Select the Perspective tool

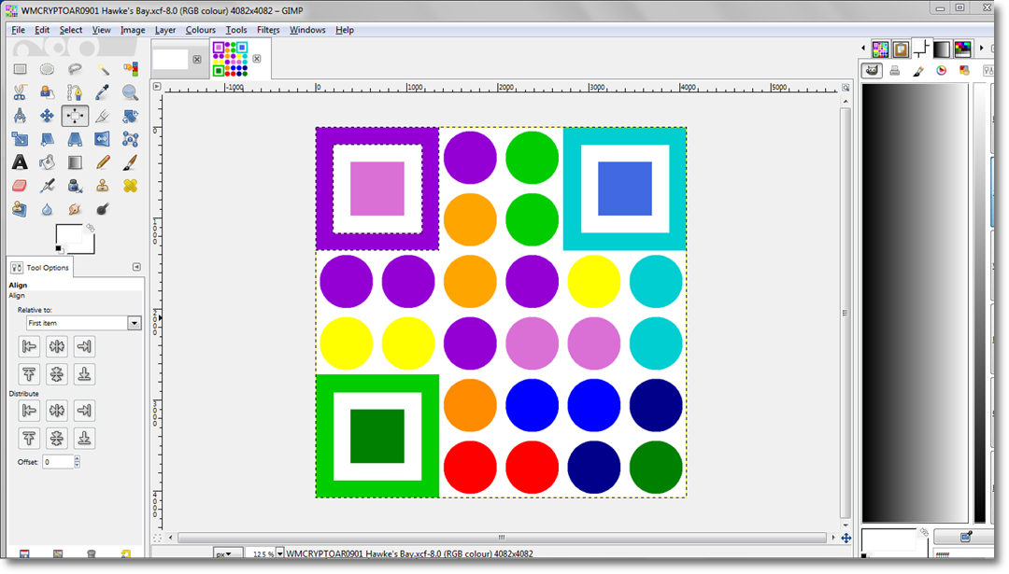coord(75,139)
